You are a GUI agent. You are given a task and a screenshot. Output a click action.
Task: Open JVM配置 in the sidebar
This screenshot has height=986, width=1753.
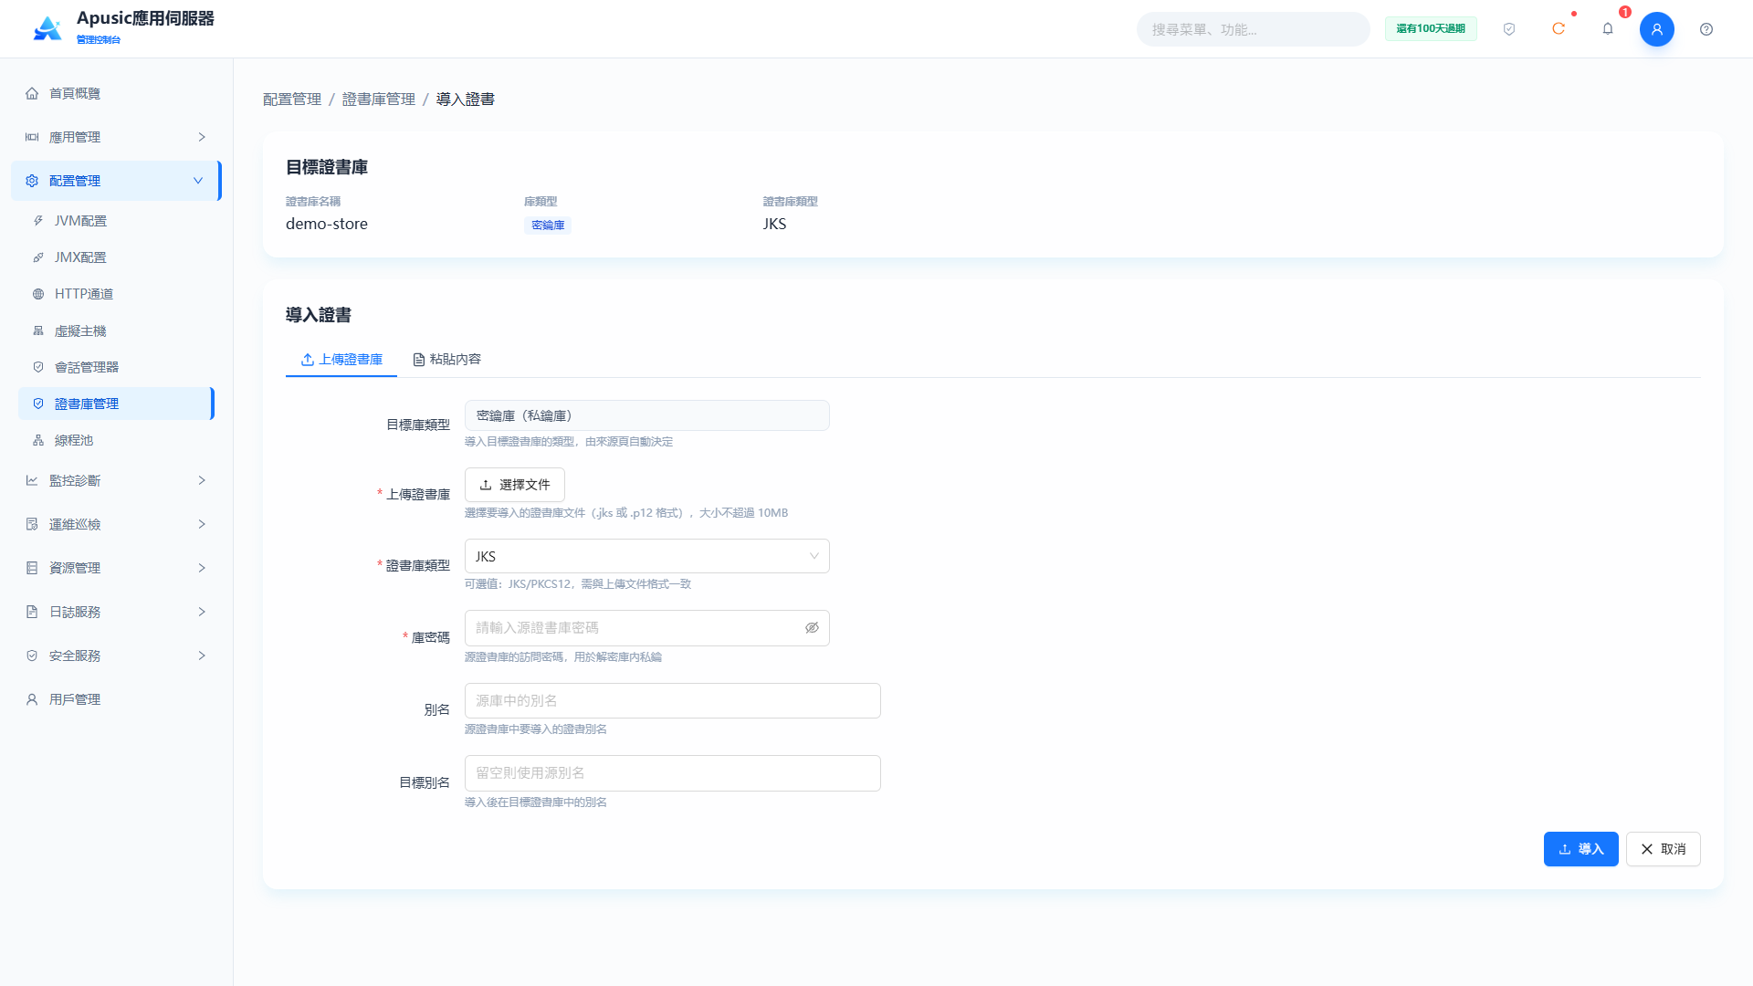[117, 221]
